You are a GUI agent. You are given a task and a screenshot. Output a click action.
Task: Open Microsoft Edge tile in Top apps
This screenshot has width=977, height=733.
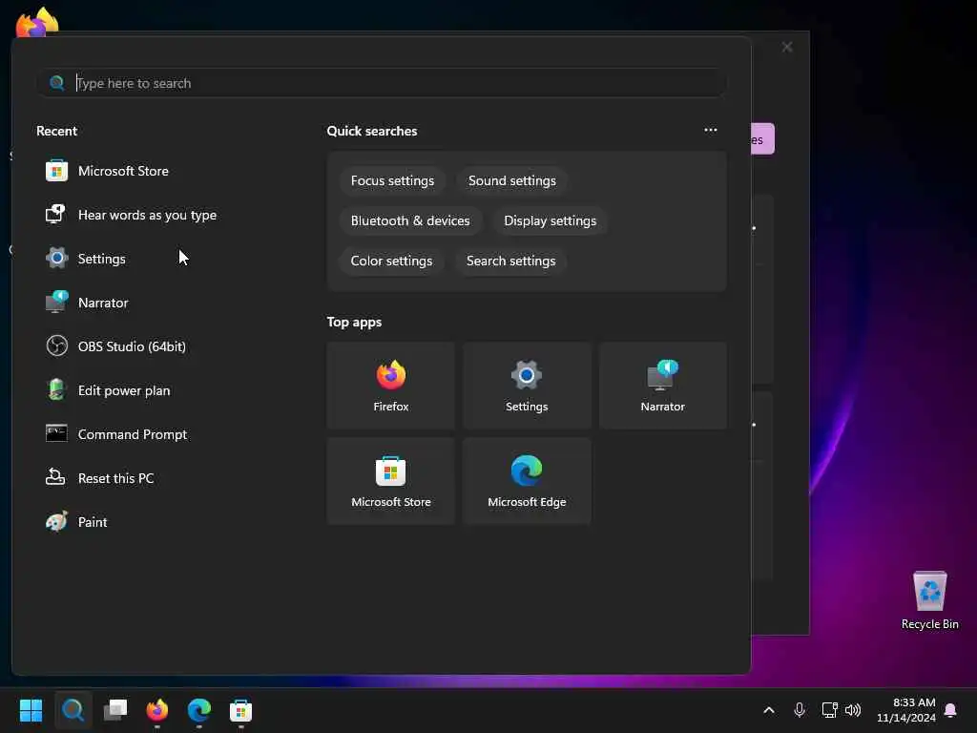[x=527, y=481]
